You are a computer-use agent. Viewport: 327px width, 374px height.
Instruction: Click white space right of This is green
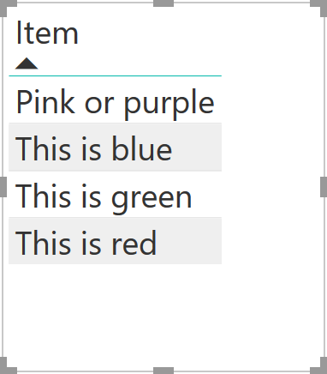(x=207, y=195)
